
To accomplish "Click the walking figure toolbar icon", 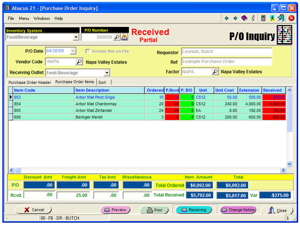I will pos(272,18).
